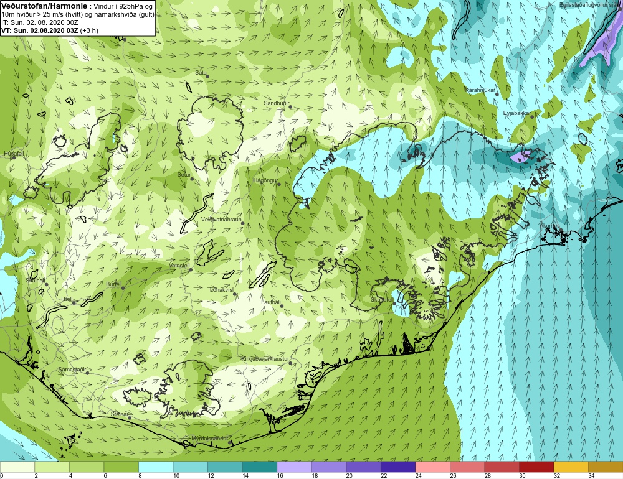
Task: Click the Hæll station label
Action: [x=67, y=299]
